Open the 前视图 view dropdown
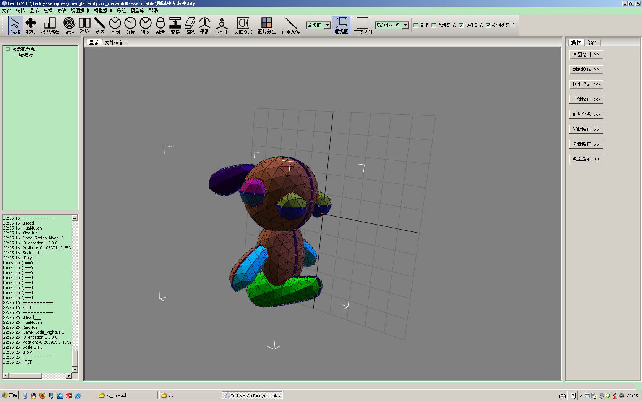642x401 pixels. [x=327, y=26]
